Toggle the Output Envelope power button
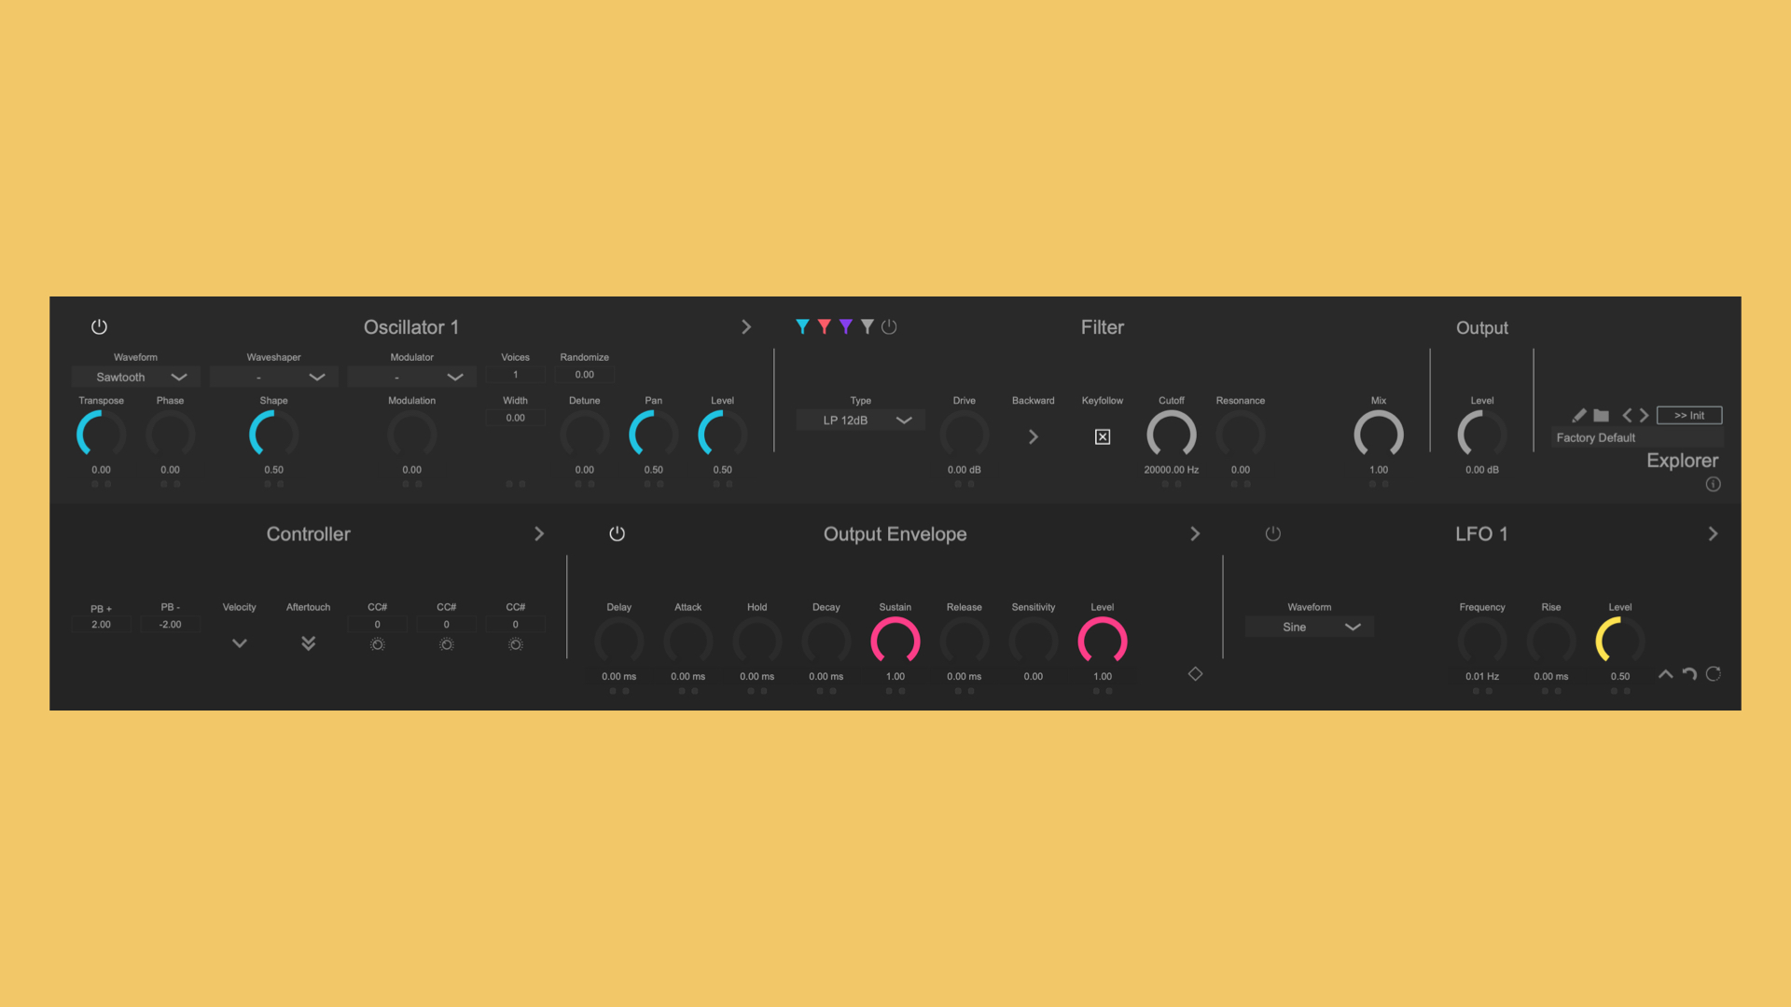This screenshot has height=1007, width=1791. [x=617, y=533]
